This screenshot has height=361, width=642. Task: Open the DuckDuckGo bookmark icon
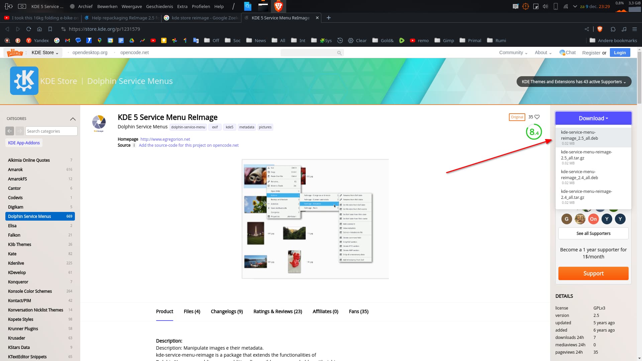click(x=18, y=40)
